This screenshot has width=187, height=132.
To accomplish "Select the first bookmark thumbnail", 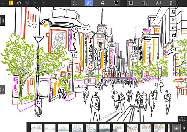I will 36,128.
